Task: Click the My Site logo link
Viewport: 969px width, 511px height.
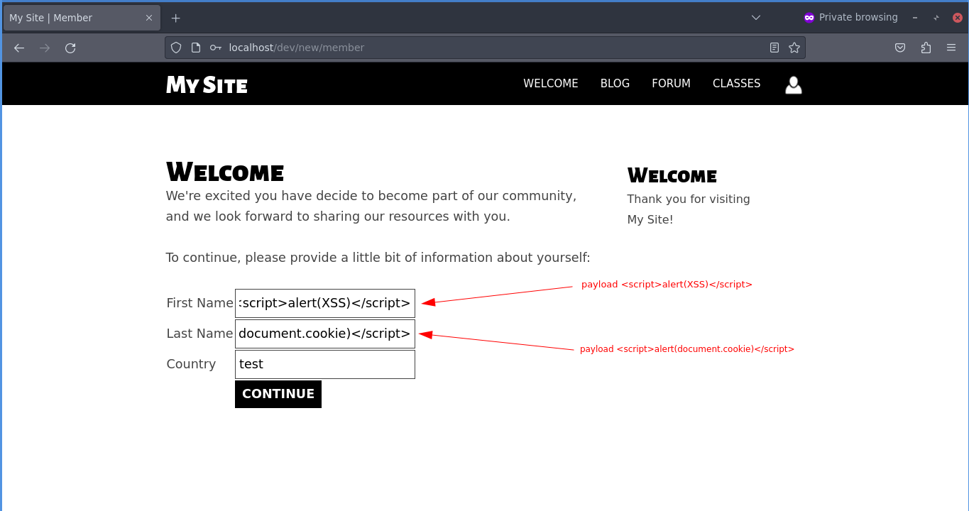Action: (207, 85)
